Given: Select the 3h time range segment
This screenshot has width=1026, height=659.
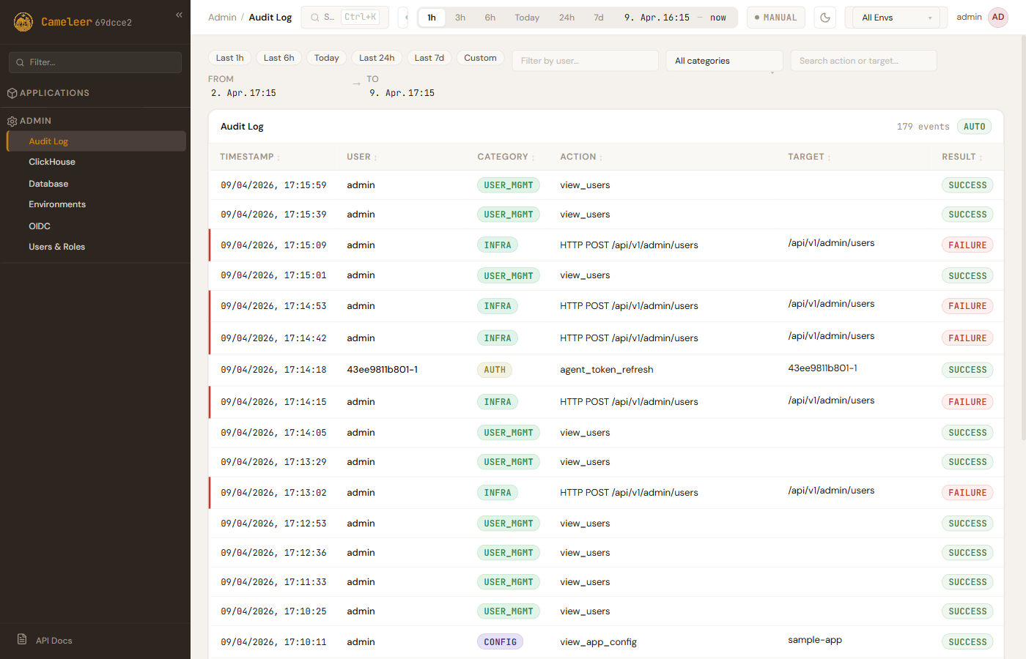Looking at the screenshot, I should (460, 18).
